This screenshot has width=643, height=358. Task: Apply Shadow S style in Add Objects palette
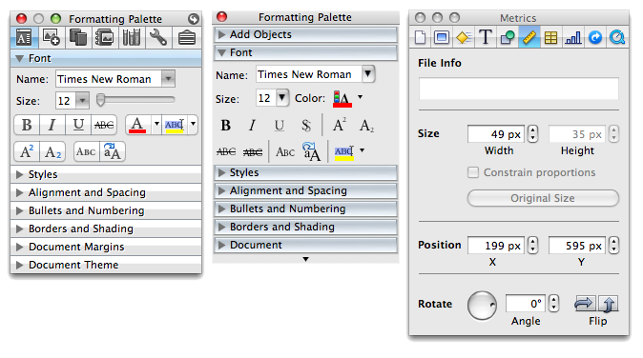306,125
